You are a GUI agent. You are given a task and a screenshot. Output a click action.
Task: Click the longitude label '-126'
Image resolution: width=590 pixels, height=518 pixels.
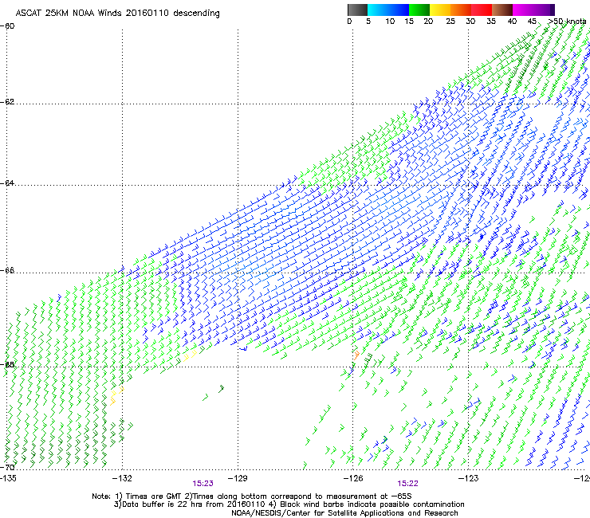click(x=353, y=478)
